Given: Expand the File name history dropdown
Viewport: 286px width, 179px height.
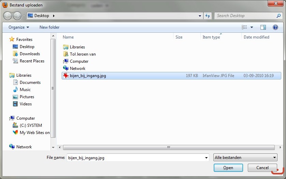Looking at the screenshot, I should 206,158.
